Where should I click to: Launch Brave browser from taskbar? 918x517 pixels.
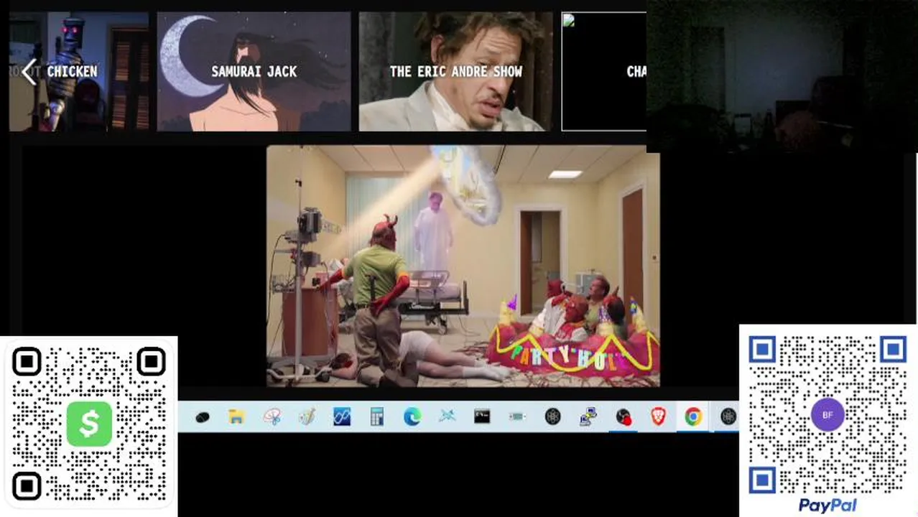658,416
